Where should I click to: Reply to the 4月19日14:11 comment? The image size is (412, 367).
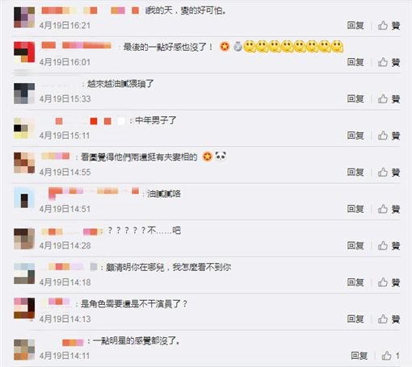pyautogui.click(x=359, y=356)
